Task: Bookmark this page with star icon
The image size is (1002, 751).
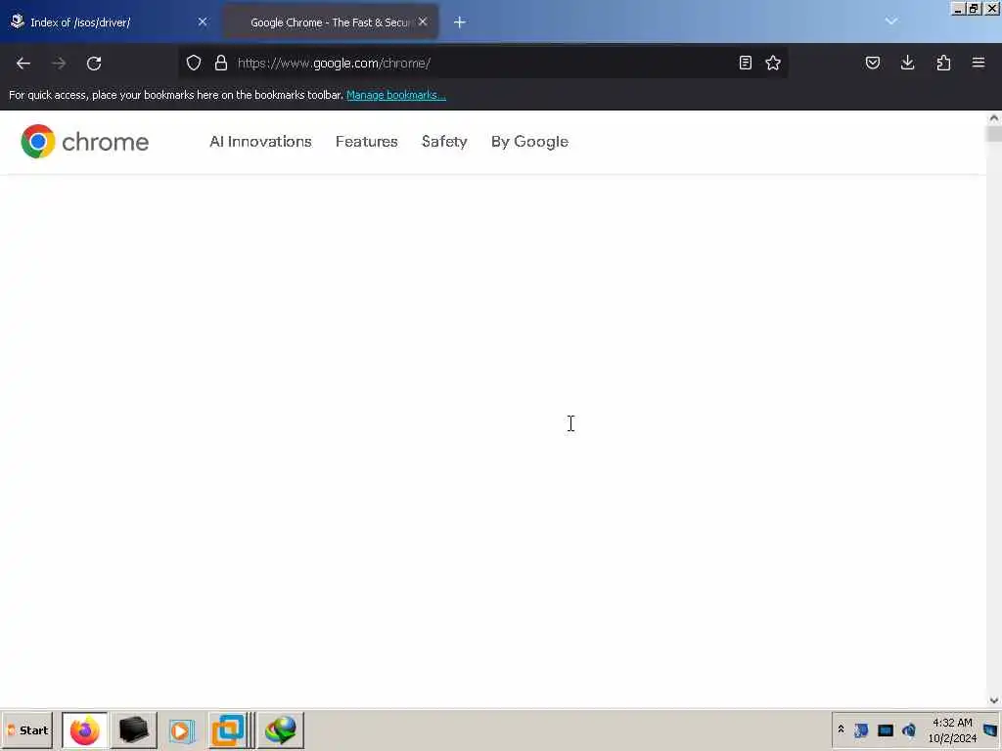Action: pyautogui.click(x=773, y=63)
